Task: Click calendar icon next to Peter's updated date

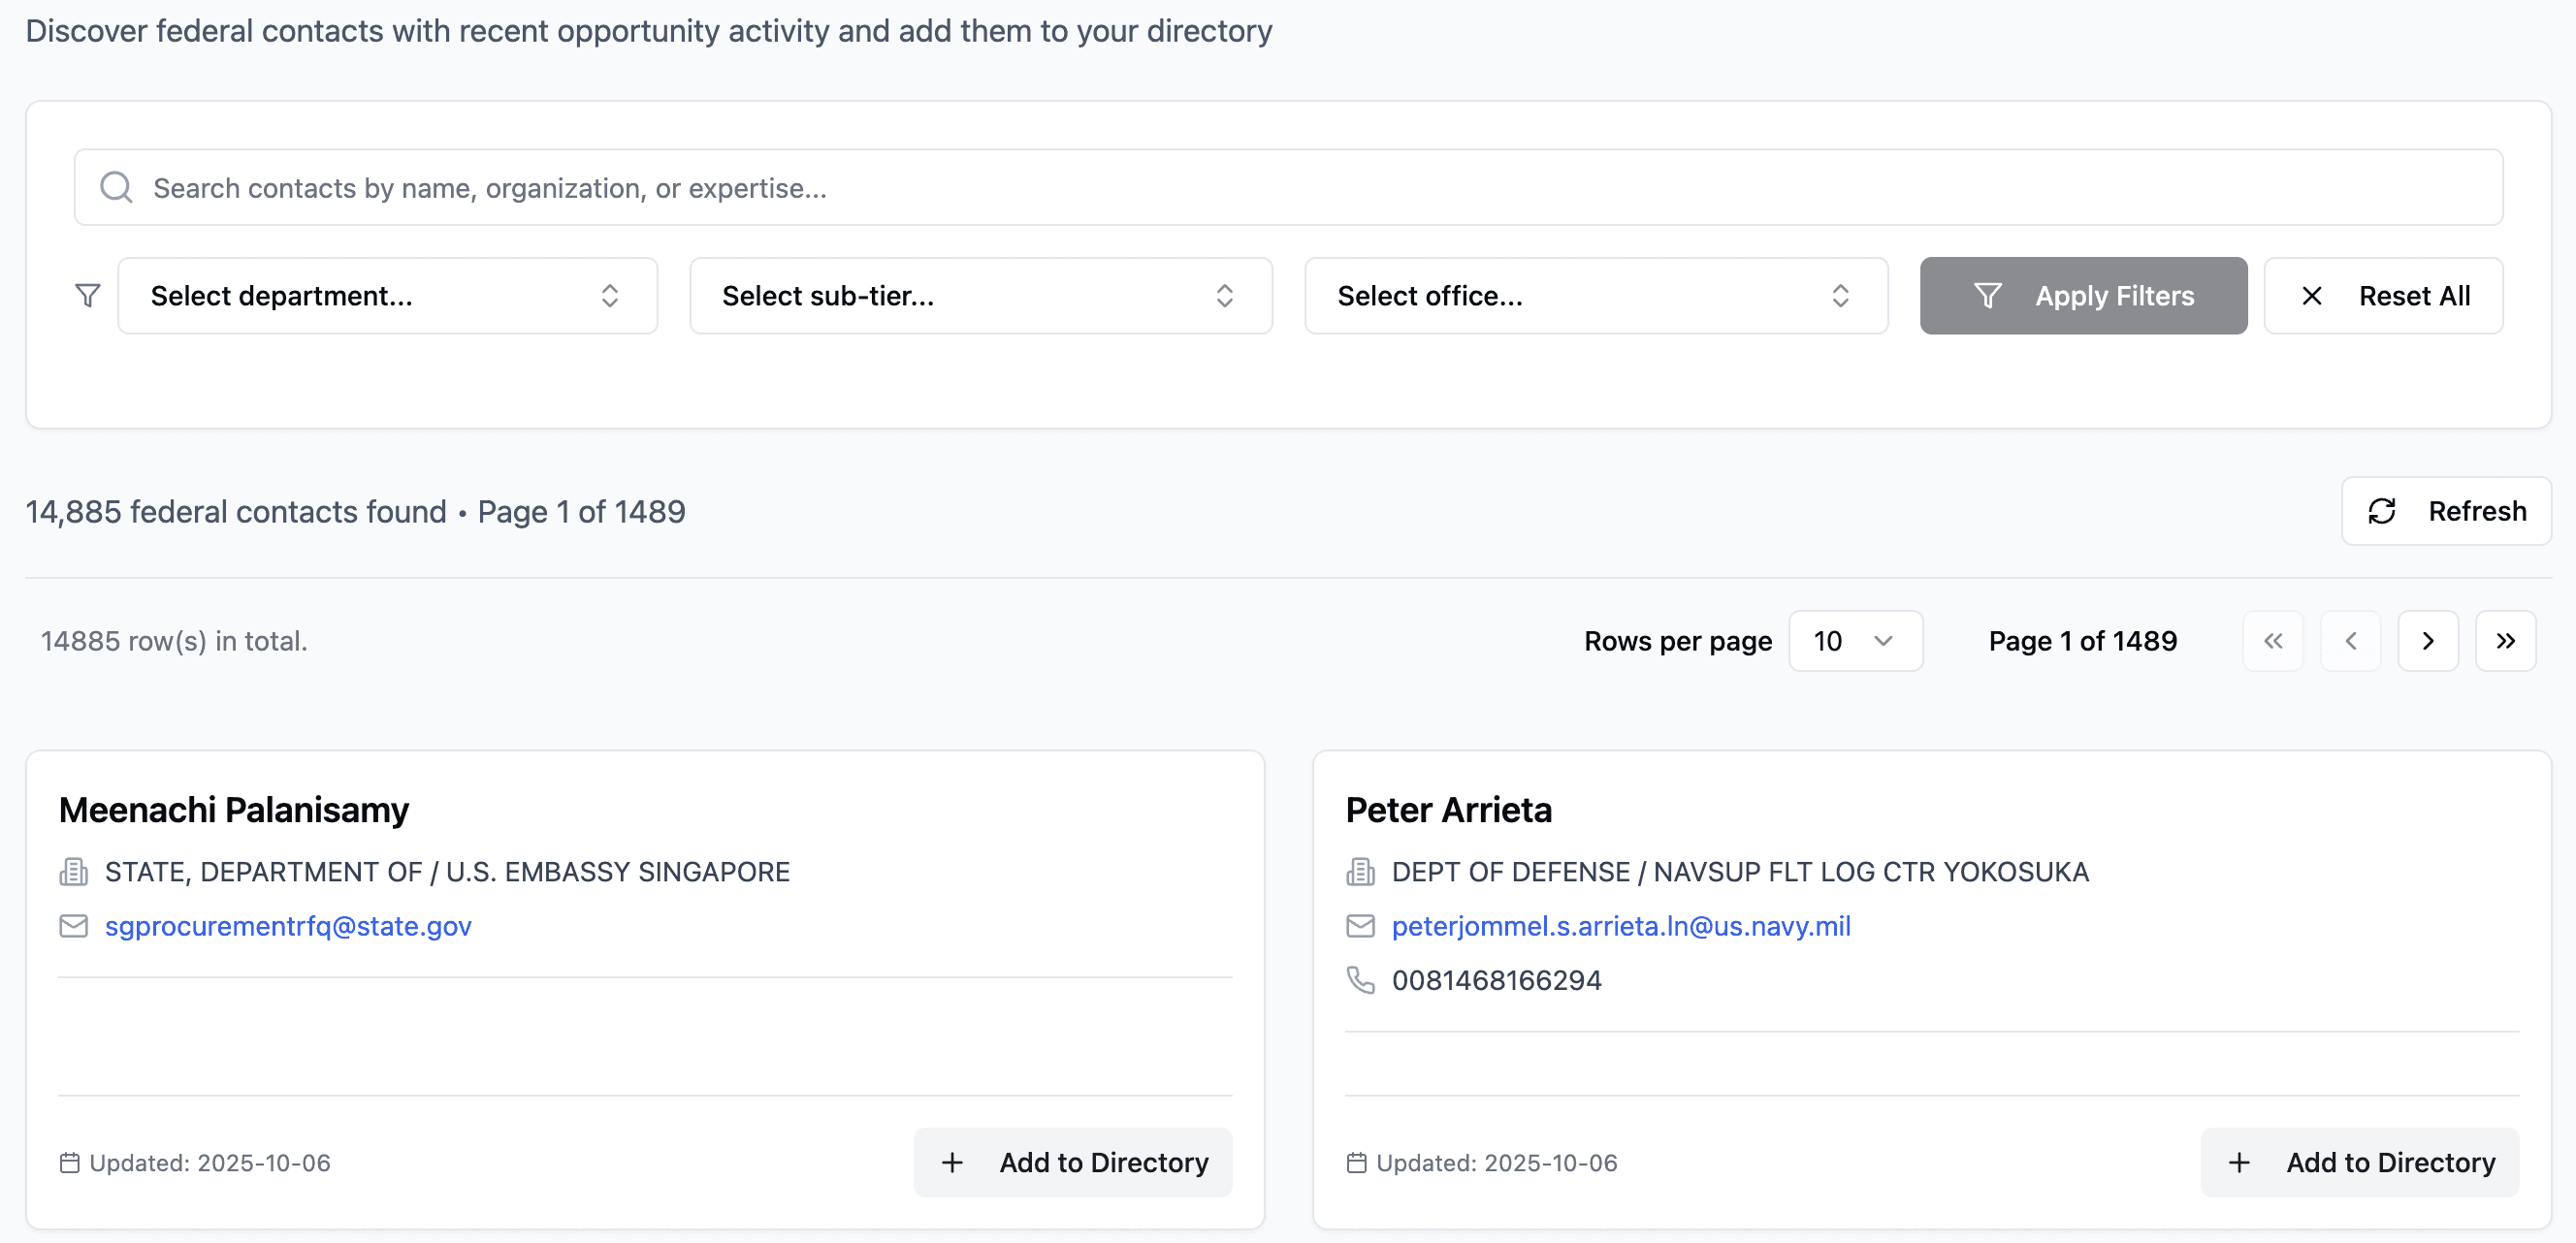Action: (1356, 1163)
